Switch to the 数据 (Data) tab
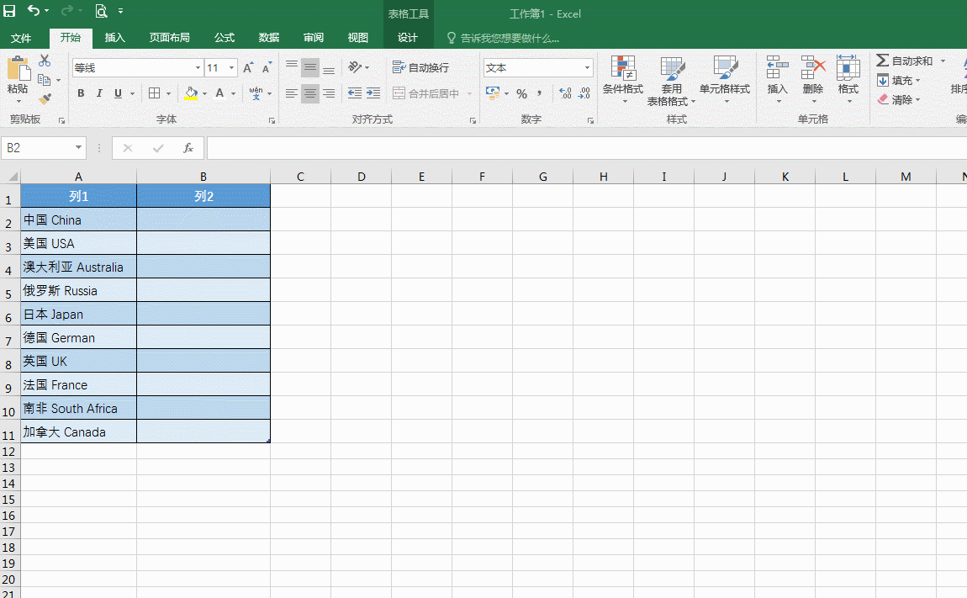Viewport: 967px width, 598px height. pos(269,38)
